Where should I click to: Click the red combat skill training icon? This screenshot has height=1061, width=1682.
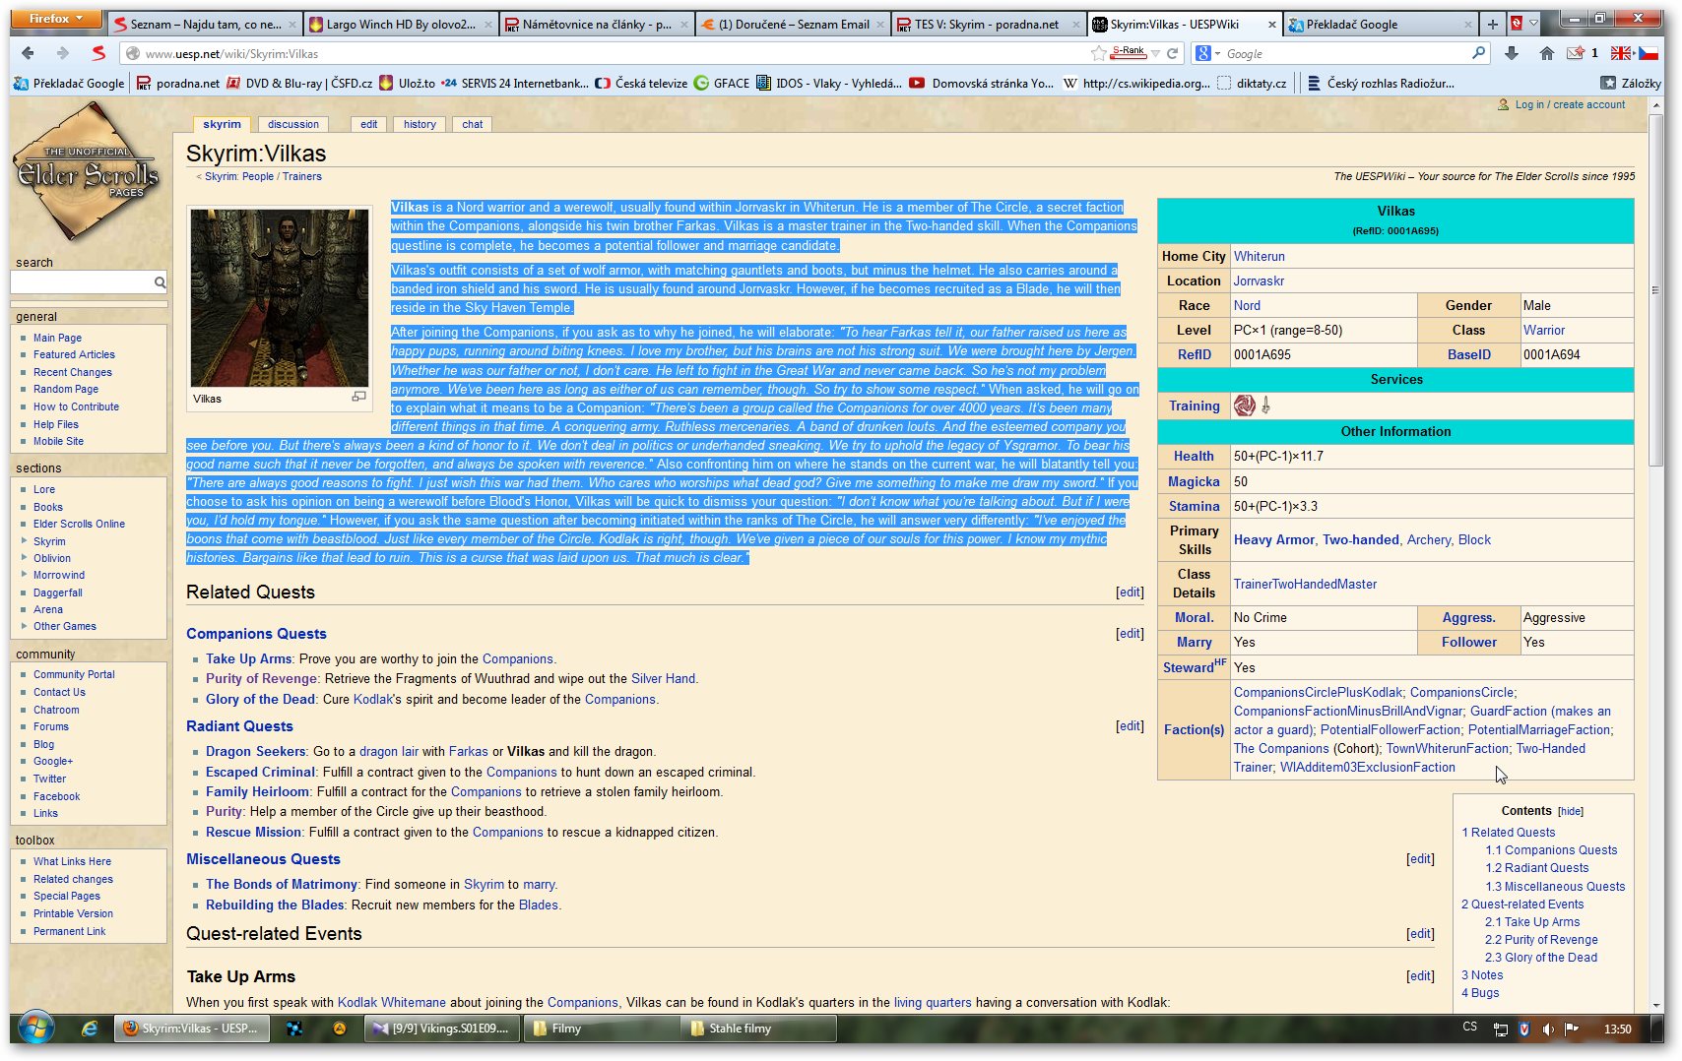tap(1245, 406)
